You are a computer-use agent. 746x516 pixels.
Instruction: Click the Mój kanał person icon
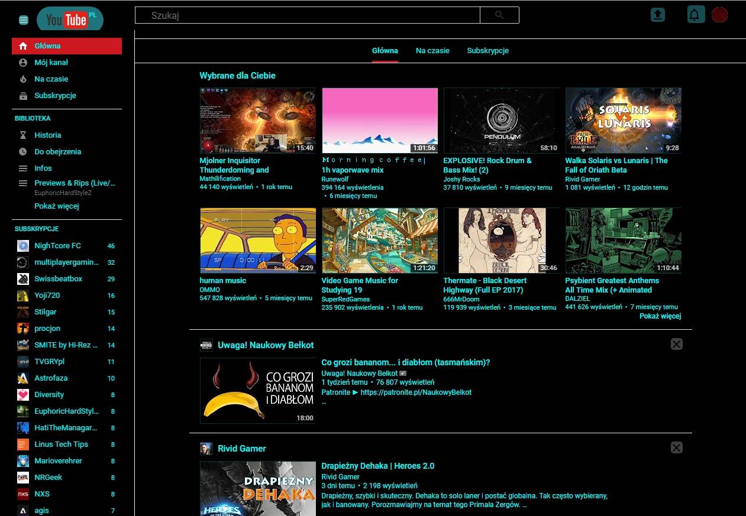23,63
